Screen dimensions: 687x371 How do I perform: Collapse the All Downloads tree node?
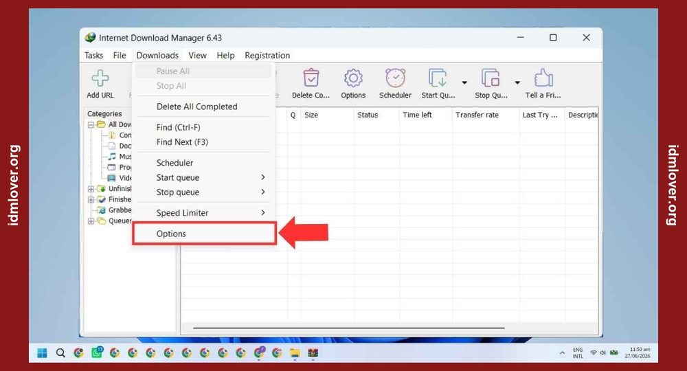91,125
